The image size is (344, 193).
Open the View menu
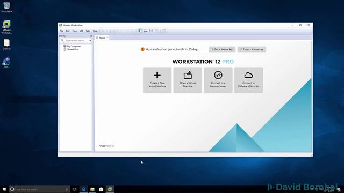[x=75, y=31]
